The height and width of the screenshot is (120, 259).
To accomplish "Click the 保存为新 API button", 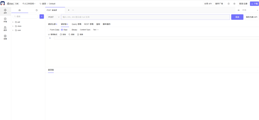I will pyautogui.click(x=251, y=17).
